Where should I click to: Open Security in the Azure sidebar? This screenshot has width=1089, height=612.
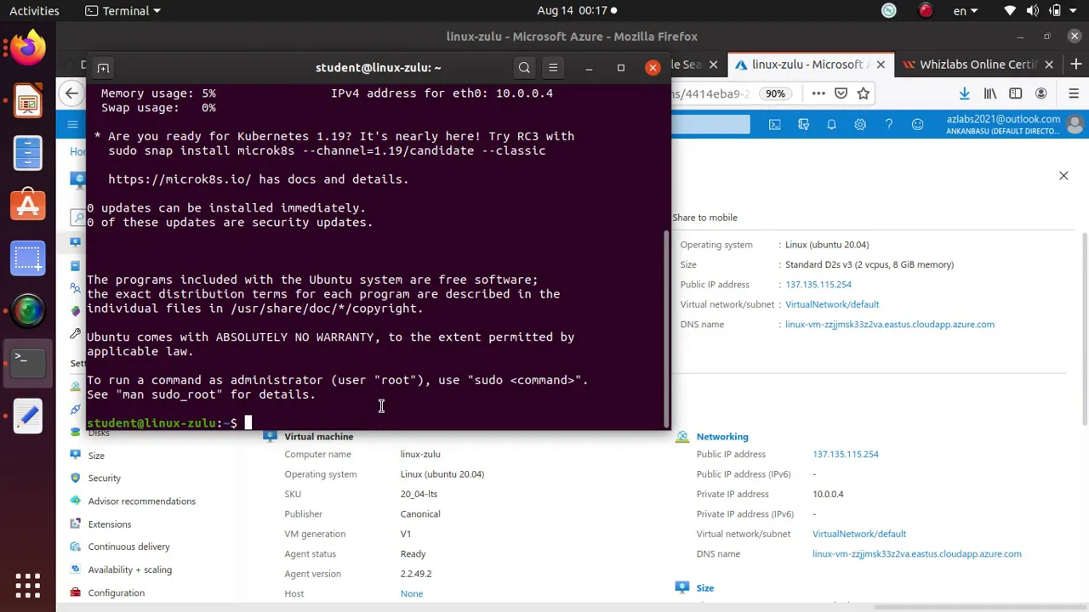[105, 479]
